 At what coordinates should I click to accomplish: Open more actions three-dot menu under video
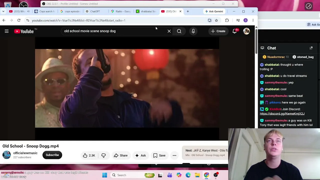174,155
